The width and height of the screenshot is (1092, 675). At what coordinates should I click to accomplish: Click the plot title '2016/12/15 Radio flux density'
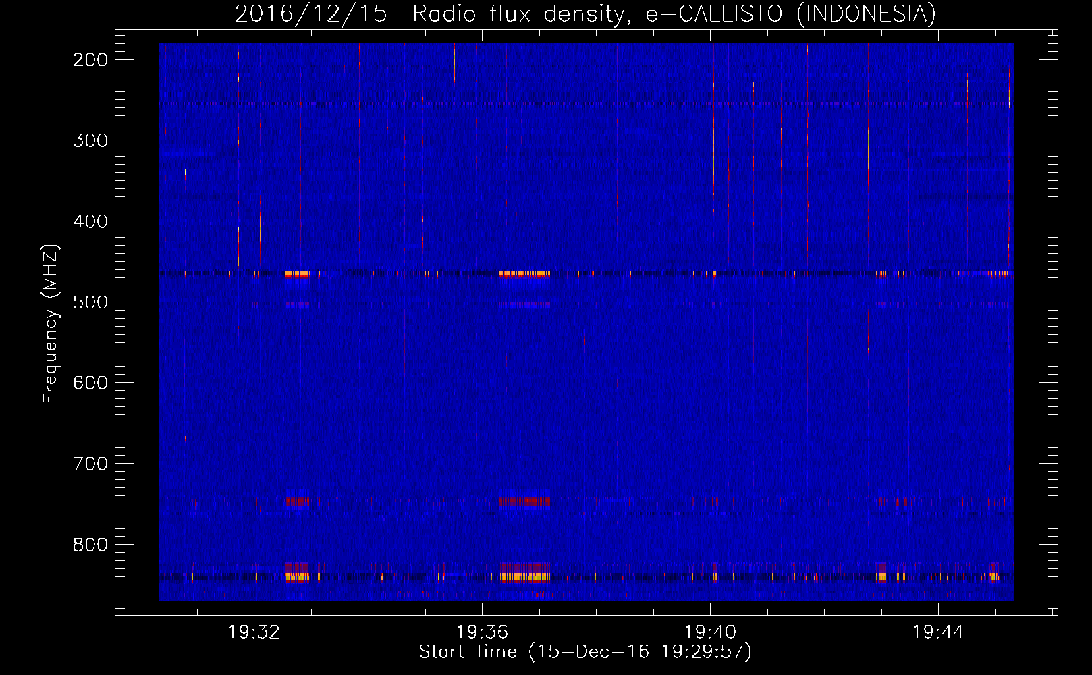coord(585,13)
